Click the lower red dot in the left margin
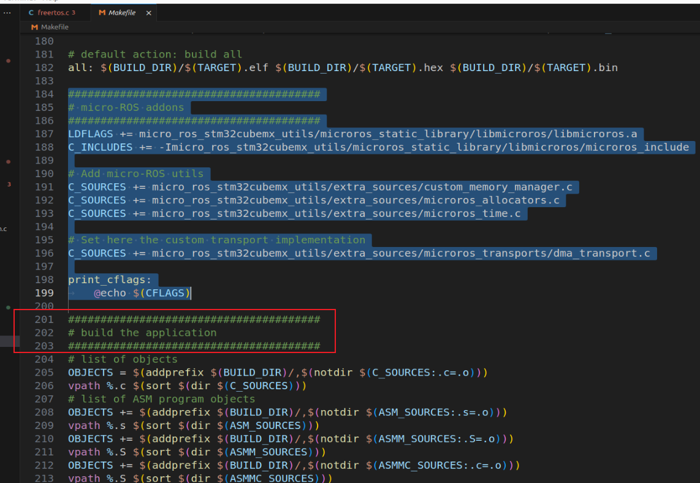The image size is (700, 483). (9, 161)
